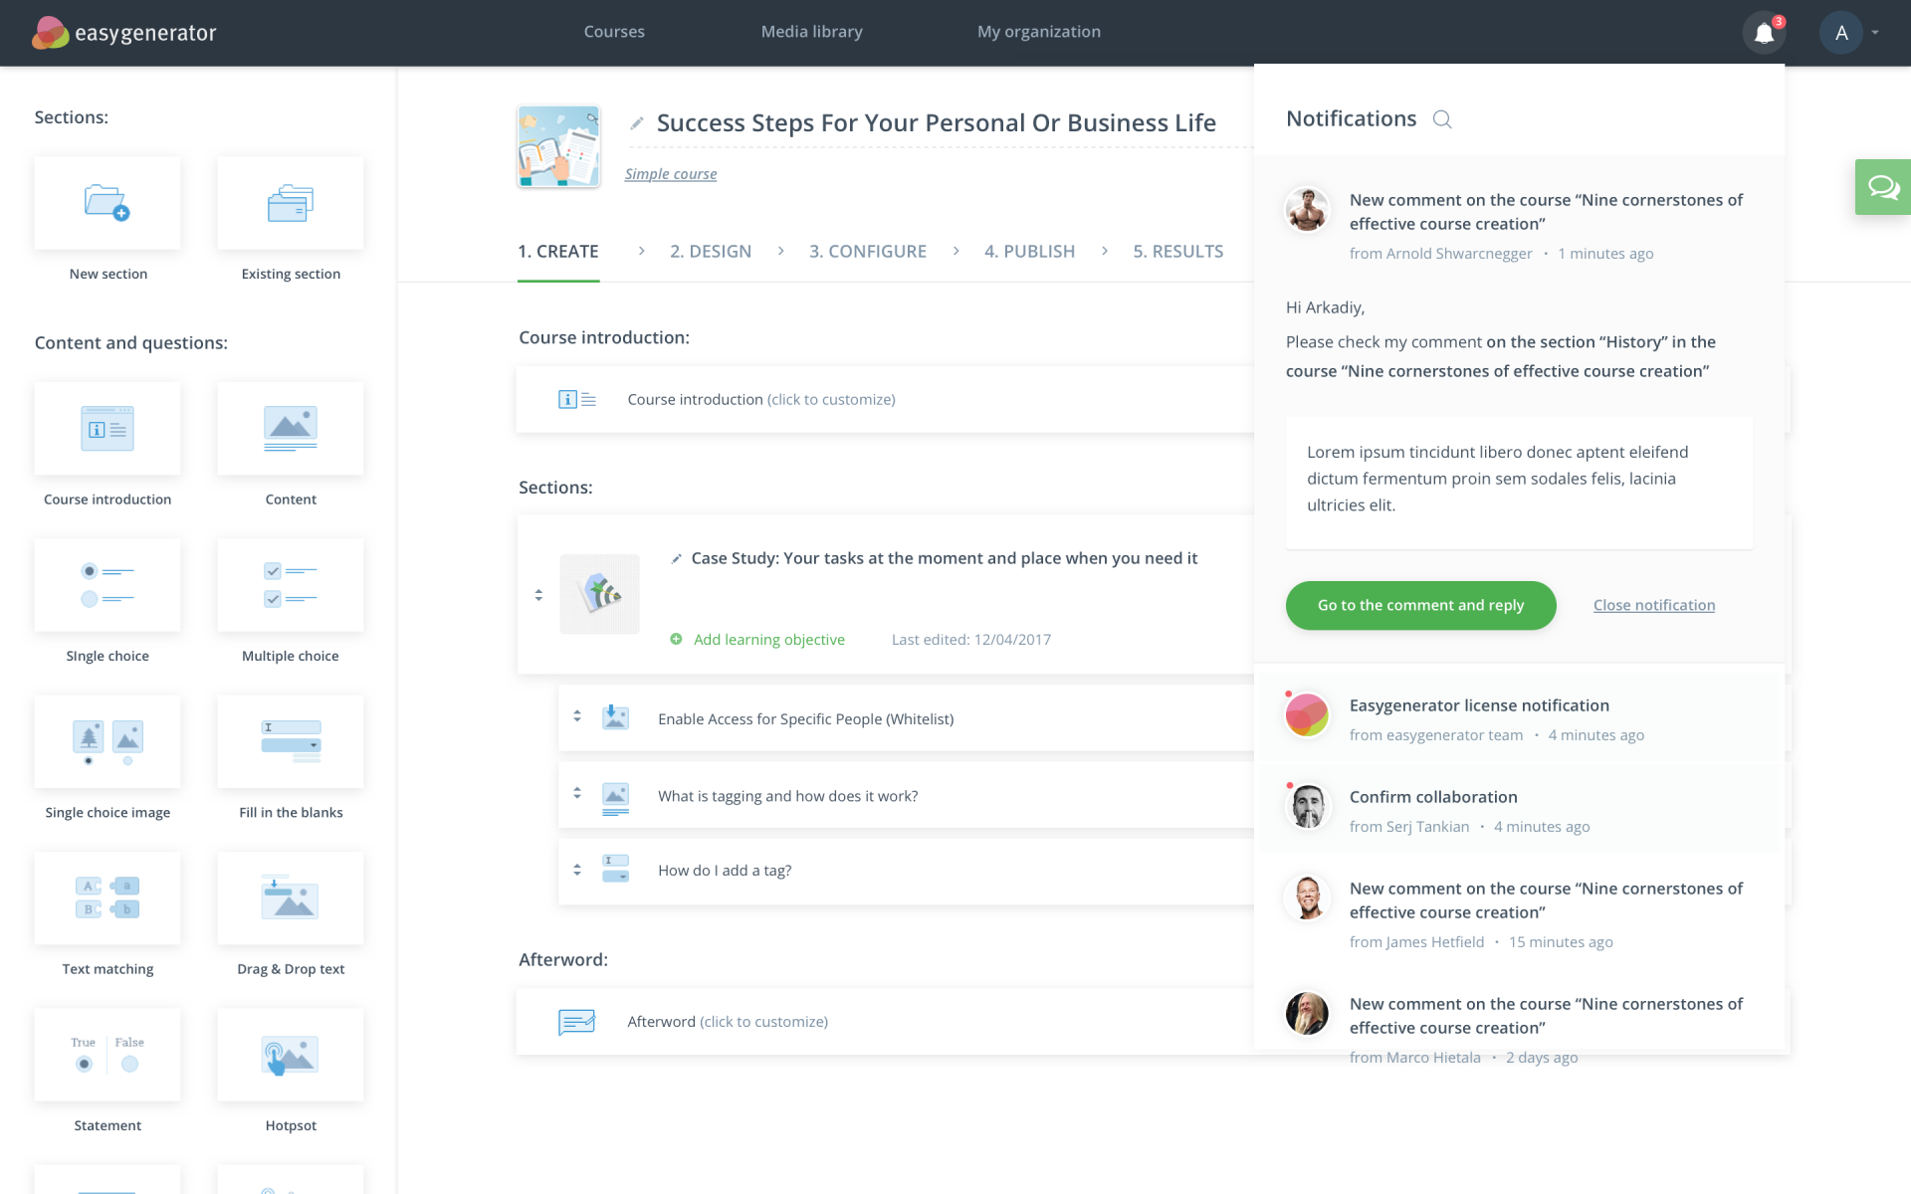This screenshot has height=1194, width=1911.
Task: Click the search icon beside Notifications
Action: pos(1442,119)
